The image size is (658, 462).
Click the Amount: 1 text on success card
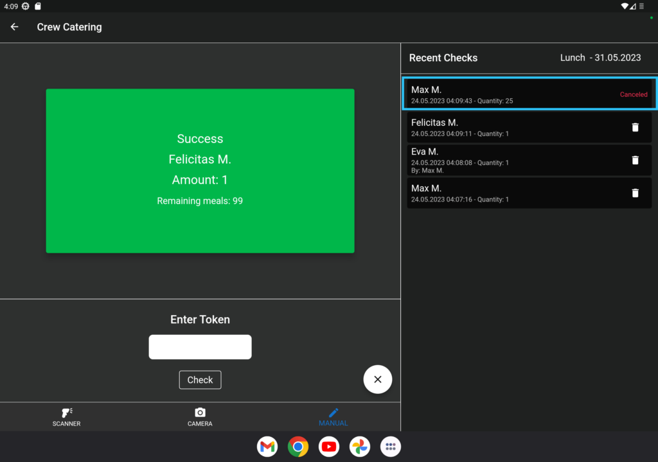[200, 180]
